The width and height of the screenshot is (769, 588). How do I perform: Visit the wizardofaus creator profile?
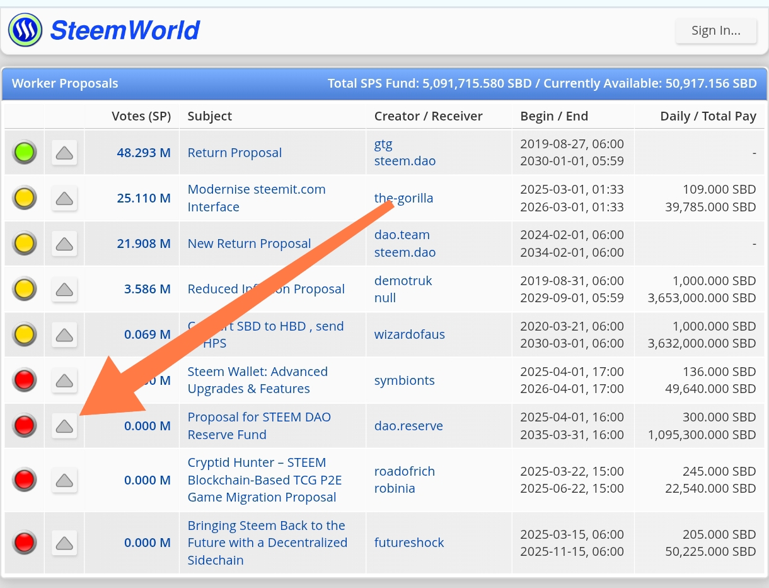[409, 334]
